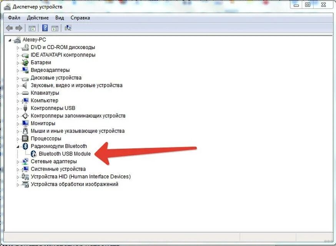Expand the Видеоадаптеры node
This screenshot has width=336, height=246.
(x=18, y=70)
